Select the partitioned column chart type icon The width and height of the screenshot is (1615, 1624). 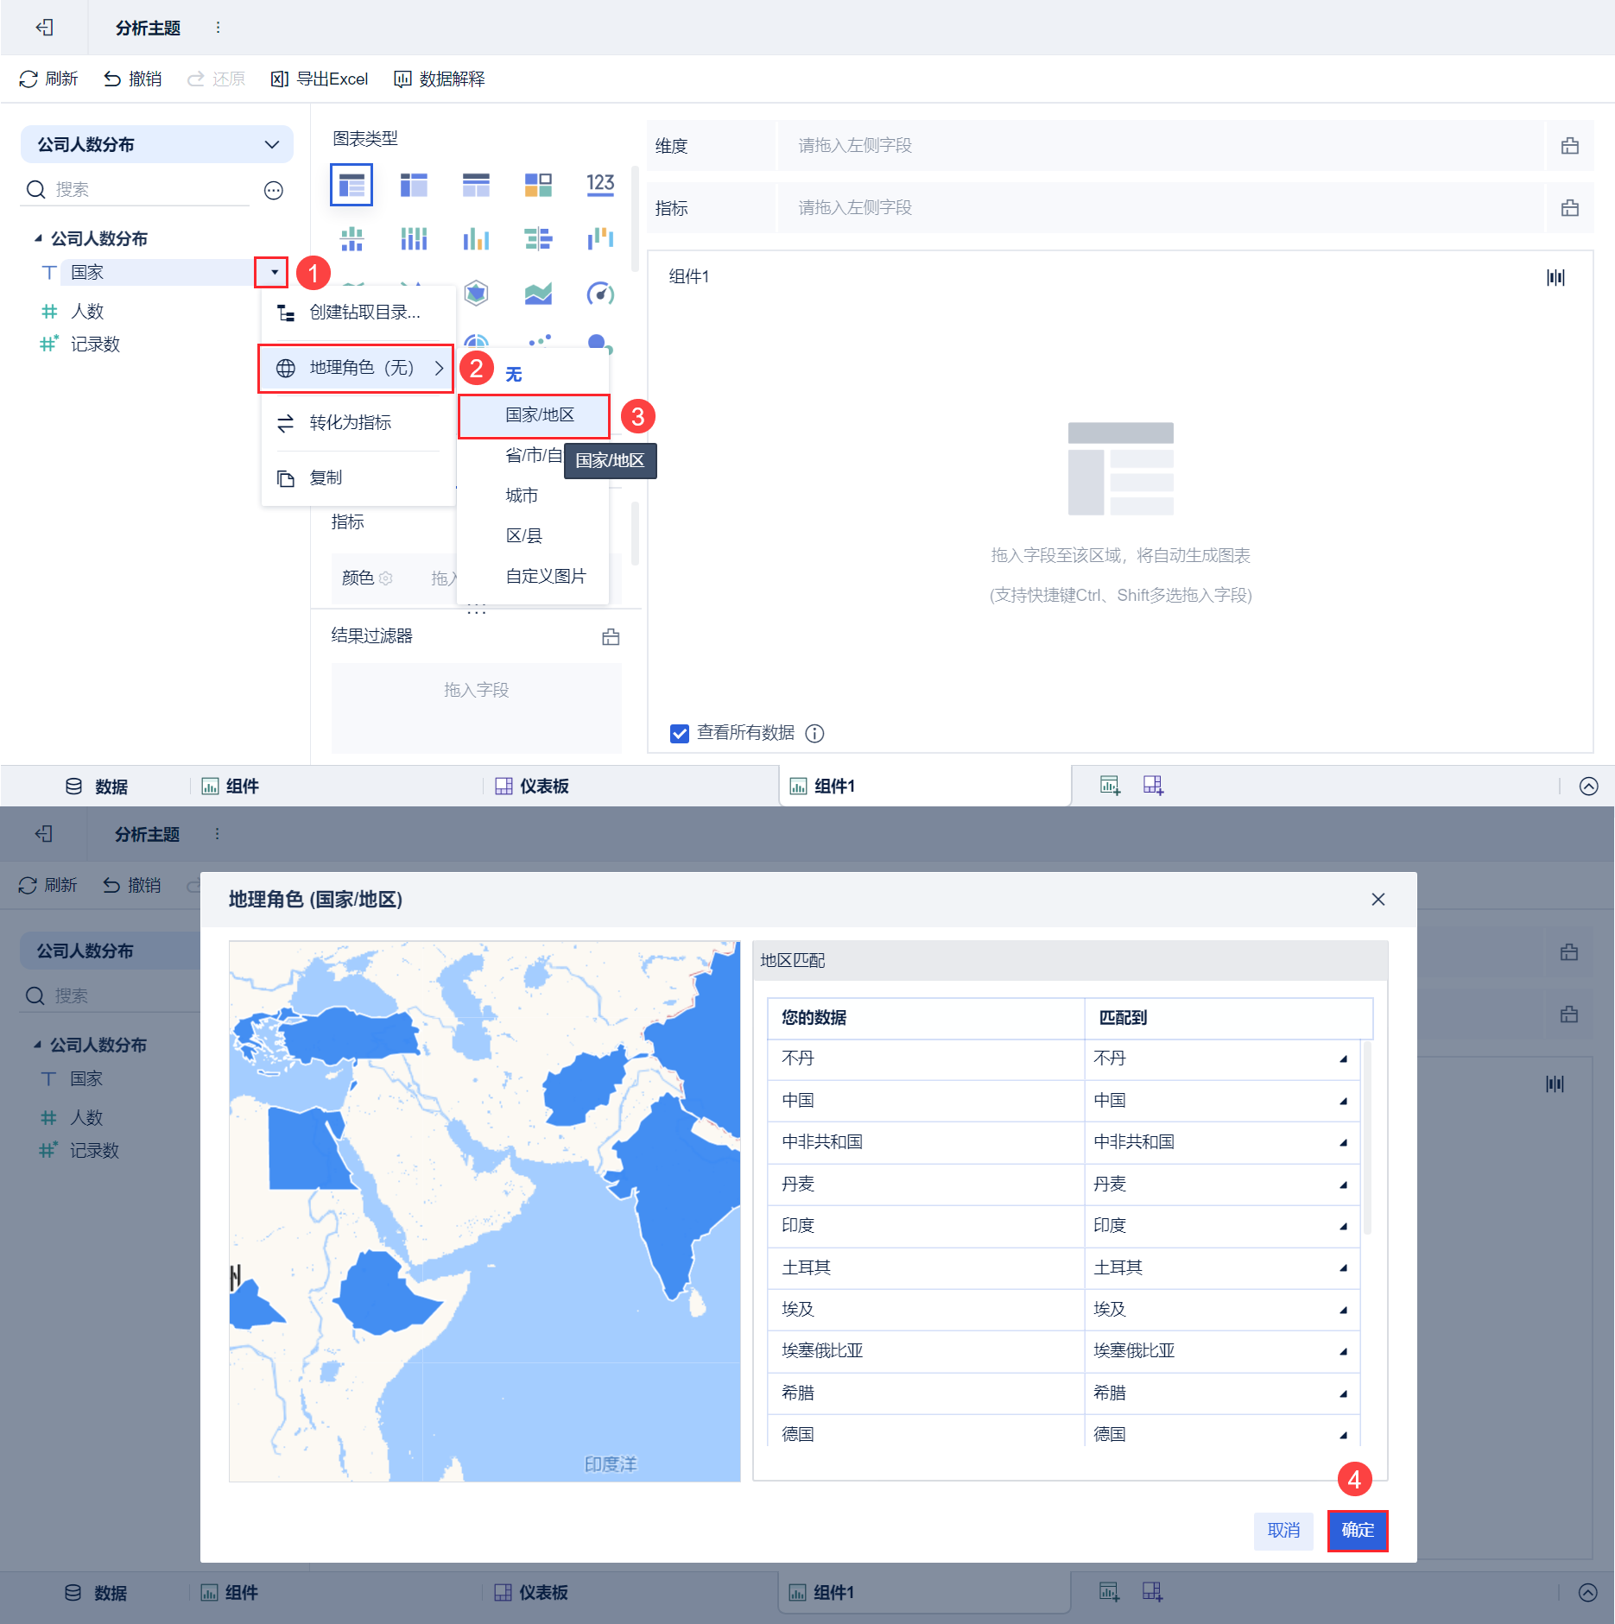point(351,238)
